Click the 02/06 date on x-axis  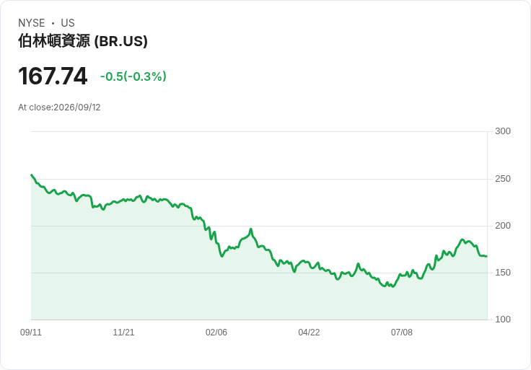pos(216,332)
